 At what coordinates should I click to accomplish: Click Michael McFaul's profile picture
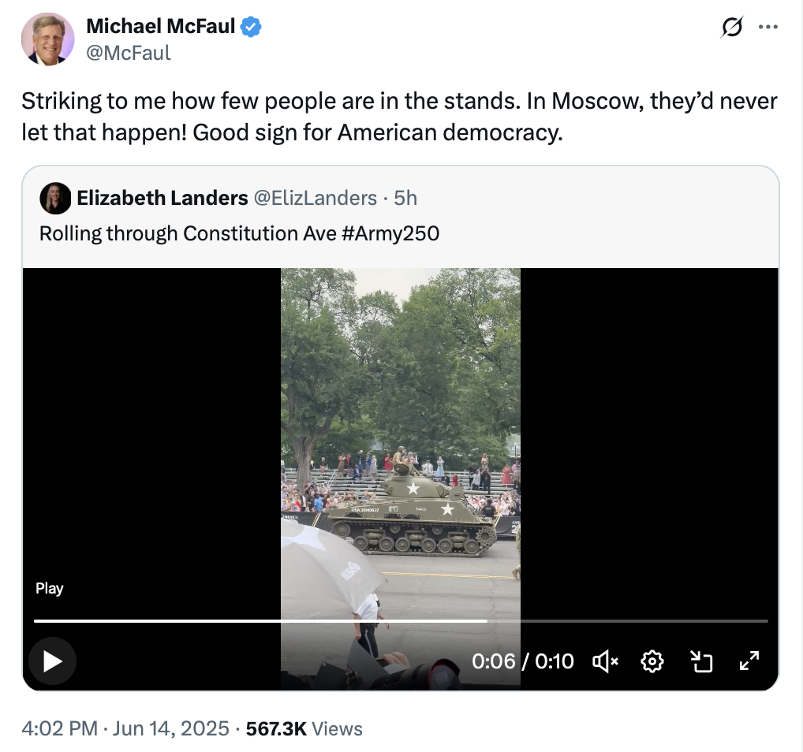pos(47,39)
